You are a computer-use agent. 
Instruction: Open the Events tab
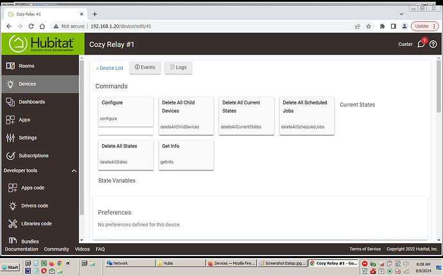point(145,68)
